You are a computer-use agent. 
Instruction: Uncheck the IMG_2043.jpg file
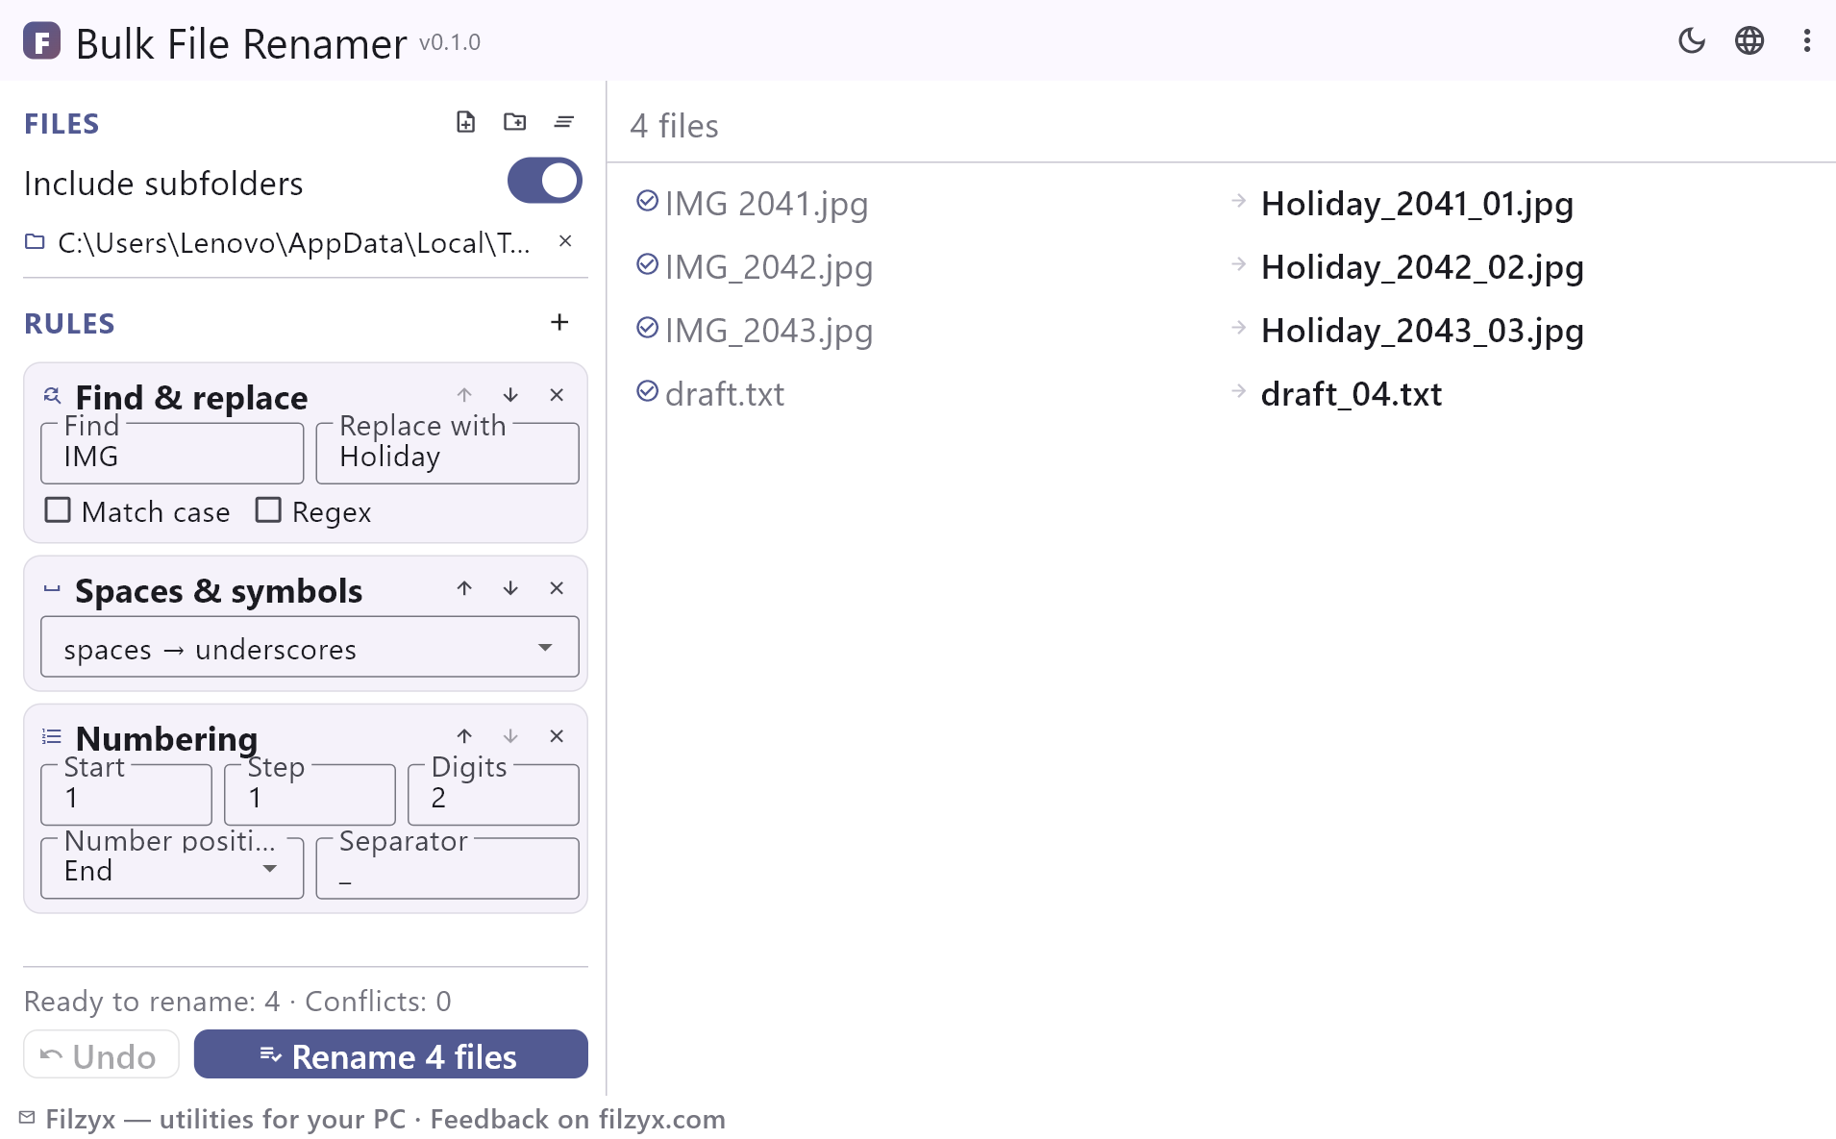tap(647, 328)
